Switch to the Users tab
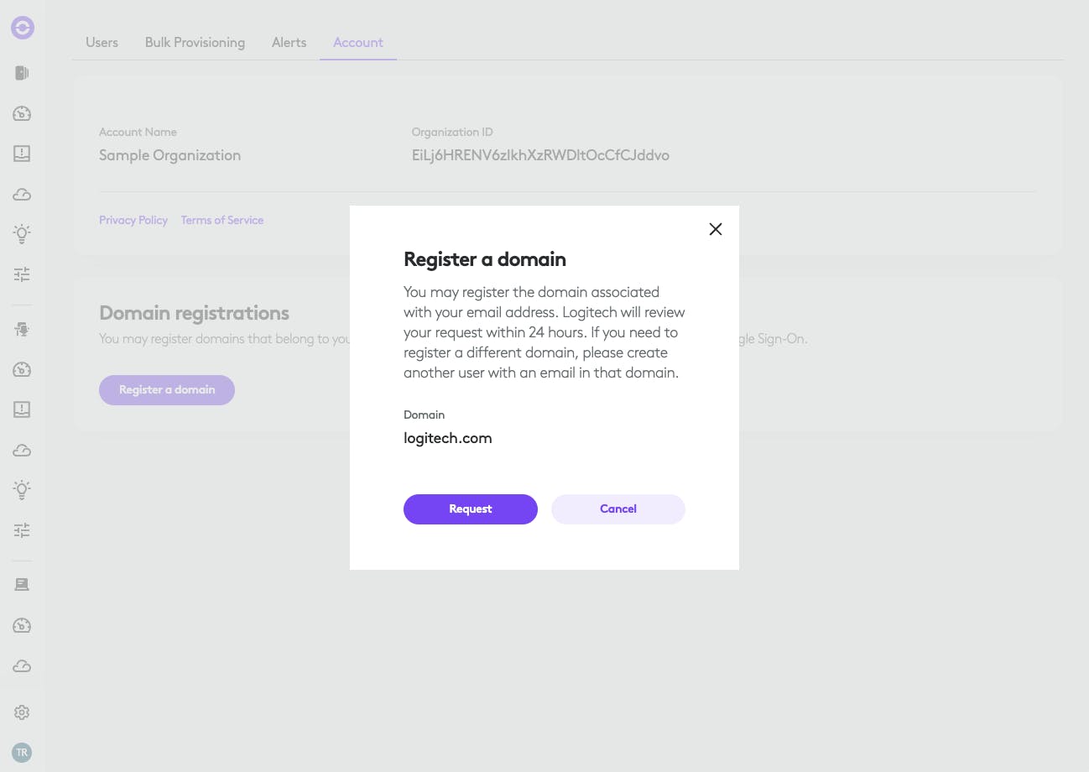 click(x=102, y=42)
